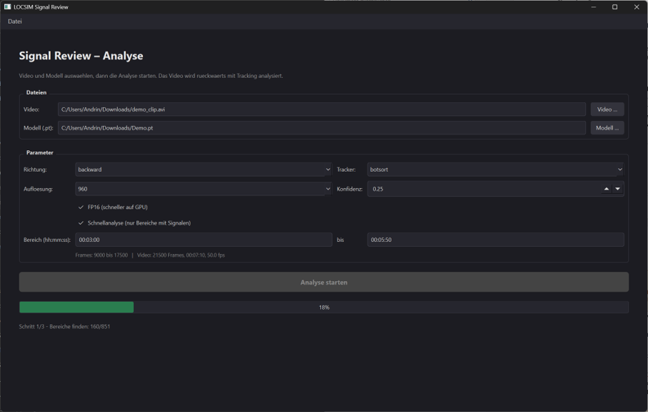Click the Bereich end time field 00:05:50
The height and width of the screenshot is (412, 648).
(495, 240)
